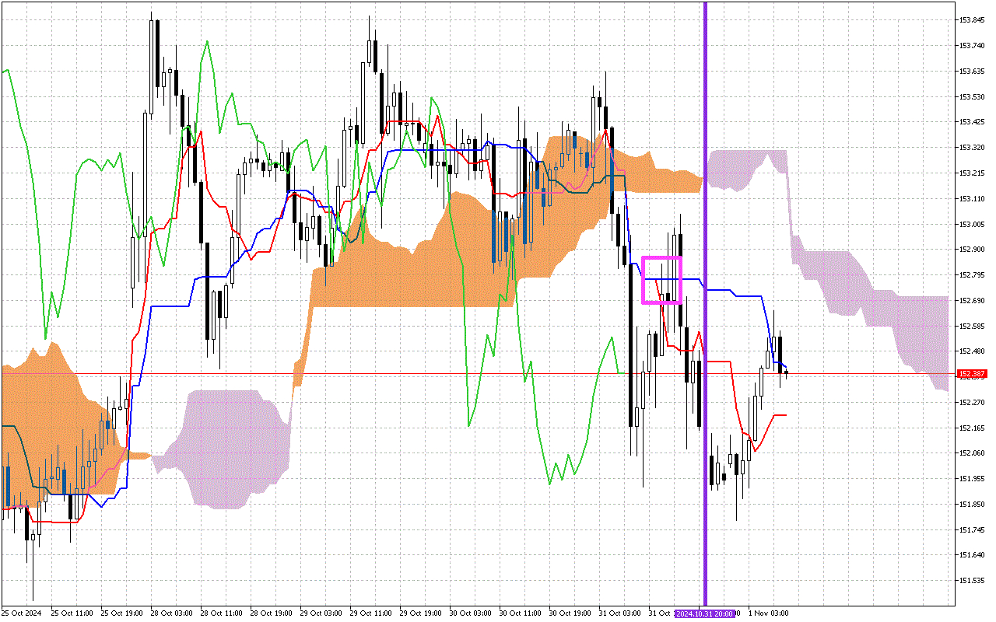Image resolution: width=996 pixels, height=622 pixels.
Task: Click the 151.955 price scale label
Action: click(x=973, y=479)
